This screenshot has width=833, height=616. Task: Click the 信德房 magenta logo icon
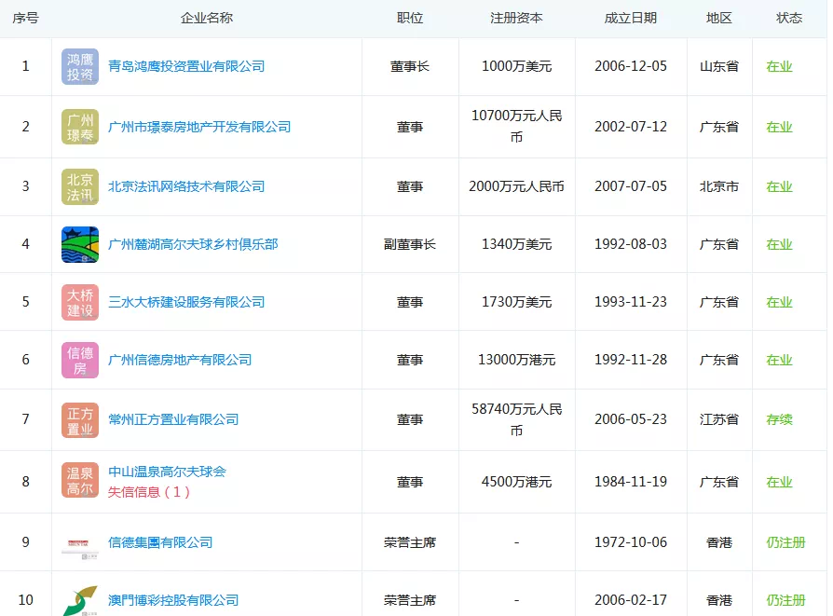coord(80,360)
